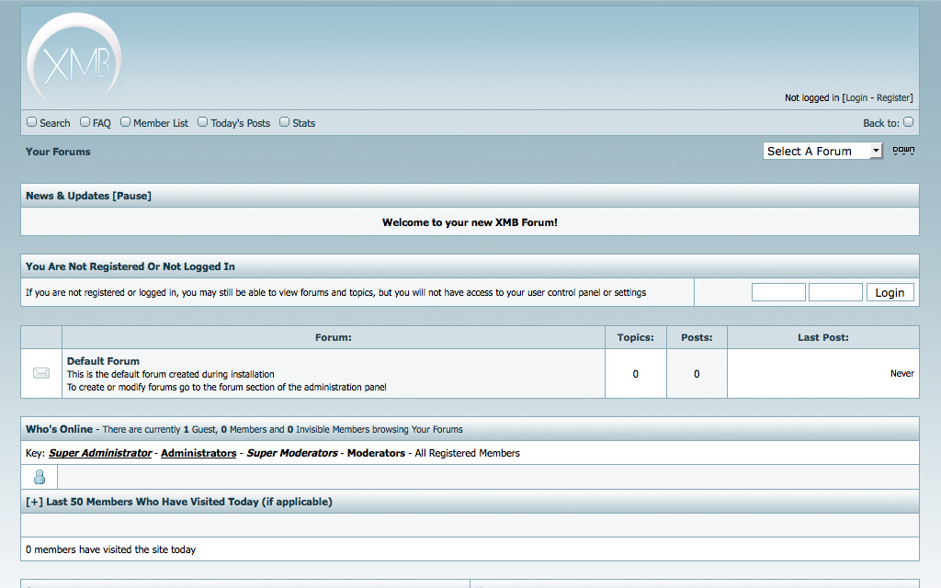The width and height of the screenshot is (941, 588).
Task: Click the guest user icon in Who's Online
Action: pos(40,477)
